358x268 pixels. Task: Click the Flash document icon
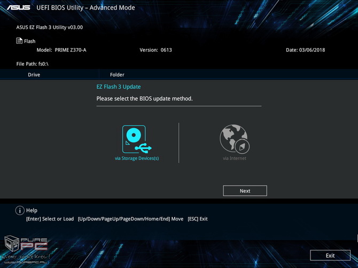pos(19,41)
